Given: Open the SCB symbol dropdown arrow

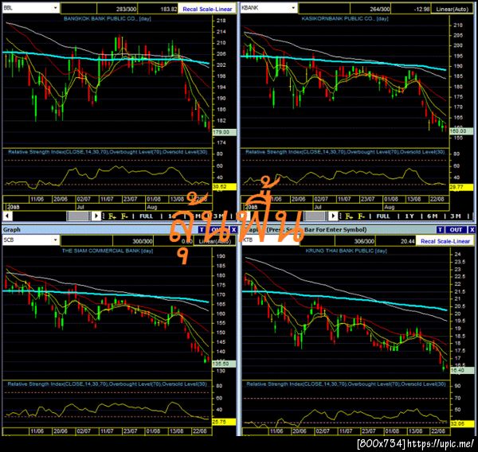Looking at the screenshot, I should point(55,240).
